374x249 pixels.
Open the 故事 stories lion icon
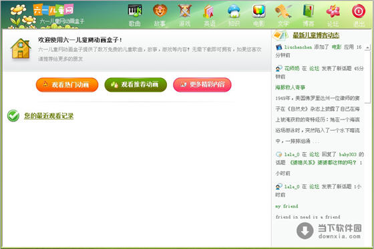coord(160,11)
